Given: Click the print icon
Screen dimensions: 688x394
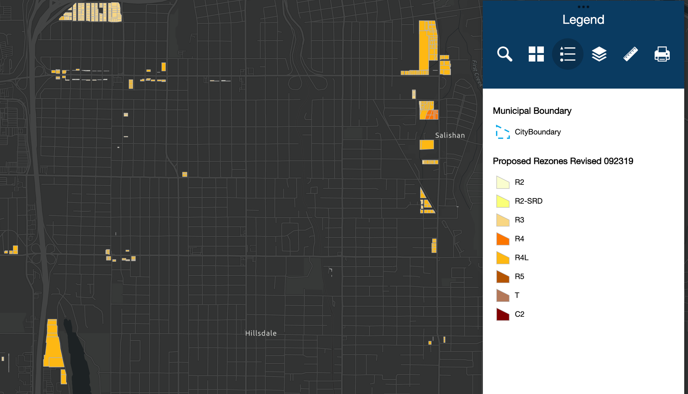Looking at the screenshot, I should click(662, 54).
